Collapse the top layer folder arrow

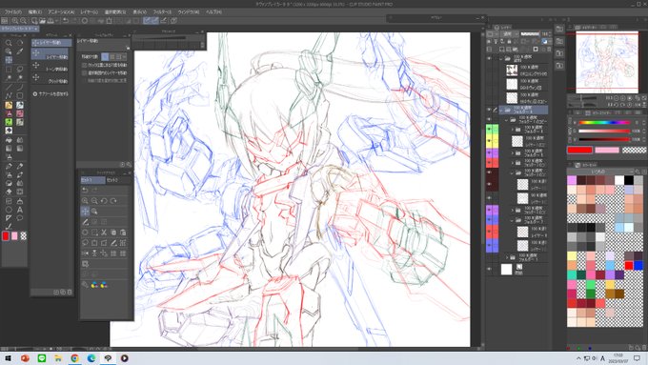501,59
